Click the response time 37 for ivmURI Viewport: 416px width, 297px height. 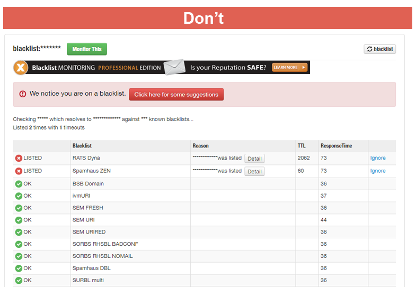(323, 196)
